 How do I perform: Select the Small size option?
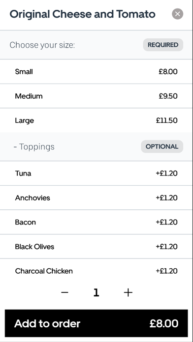point(96,72)
